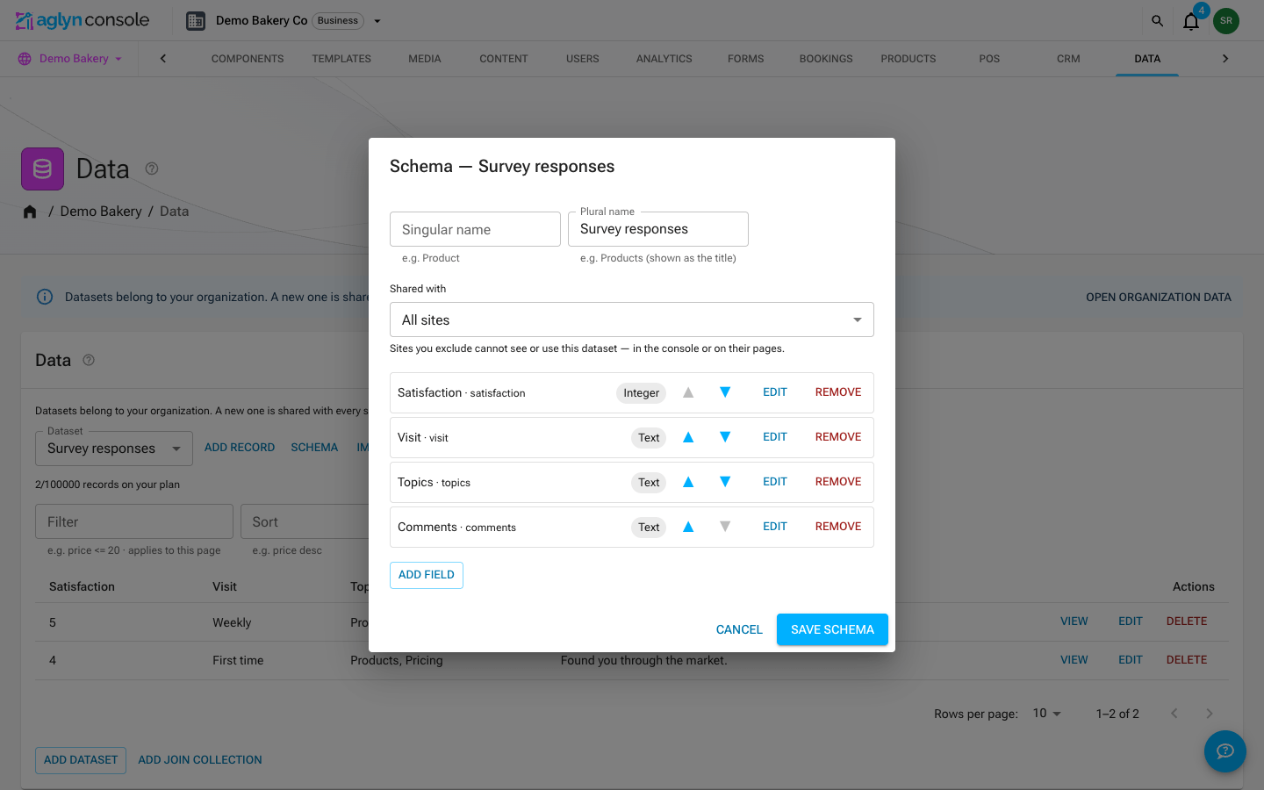Click the Sort input field
This screenshot has height=790, width=1264.
click(305, 521)
